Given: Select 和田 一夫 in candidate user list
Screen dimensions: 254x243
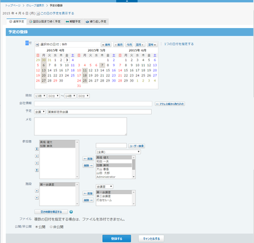Looking at the screenshot, I should coord(114,162).
